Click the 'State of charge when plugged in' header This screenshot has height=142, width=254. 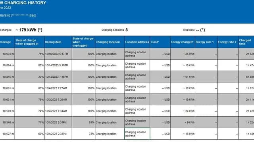(29, 42)
